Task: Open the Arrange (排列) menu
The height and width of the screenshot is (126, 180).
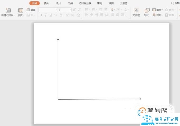Action: click(x=158, y=15)
